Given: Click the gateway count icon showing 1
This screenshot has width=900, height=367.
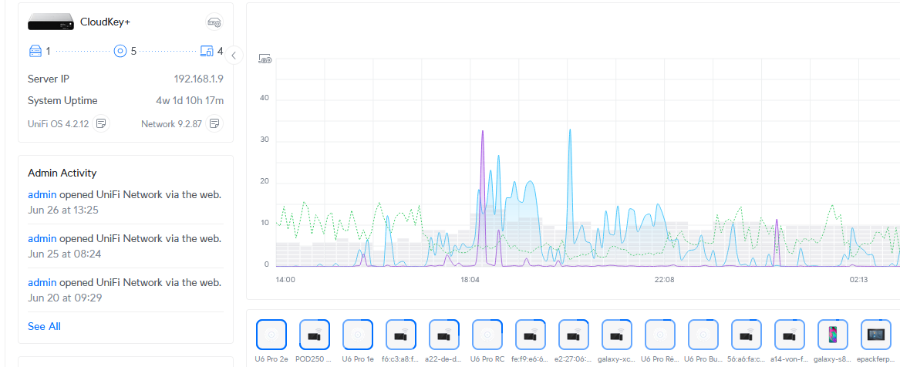Looking at the screenshot, I should click(x=35, y=51).
